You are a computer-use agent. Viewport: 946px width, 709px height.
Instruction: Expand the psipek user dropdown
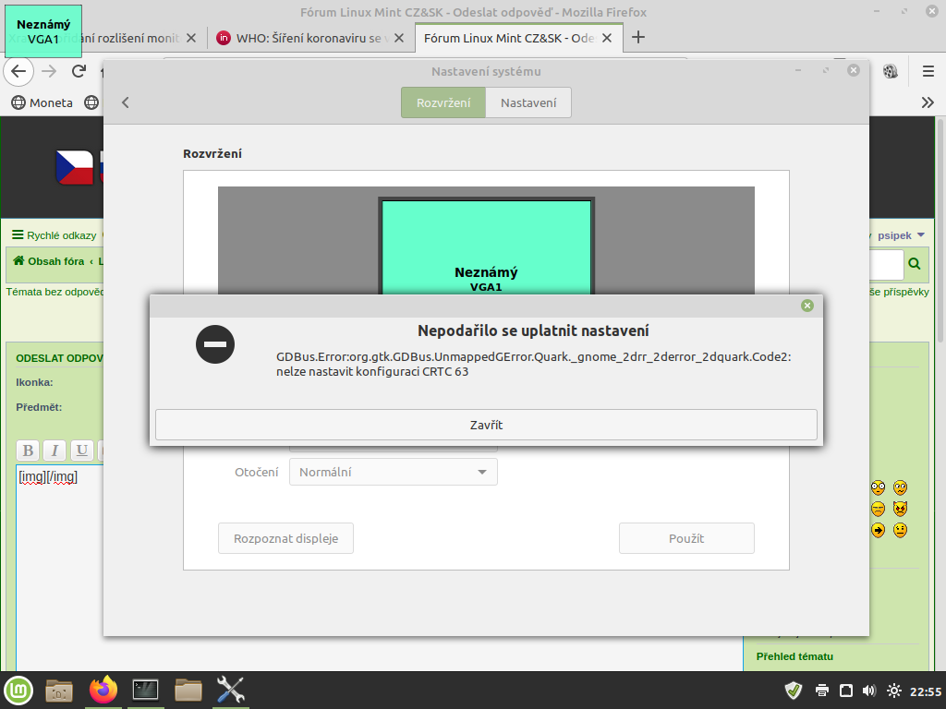pos(900,235)
